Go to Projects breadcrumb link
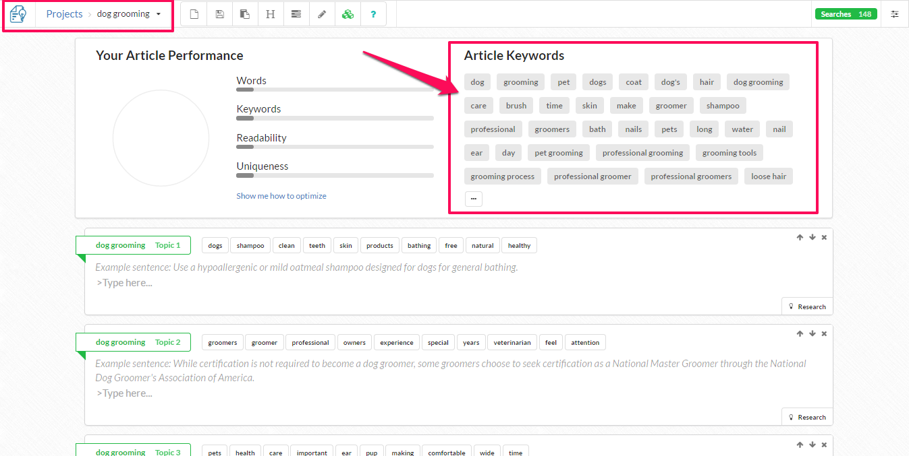 [x=64, y=14]
